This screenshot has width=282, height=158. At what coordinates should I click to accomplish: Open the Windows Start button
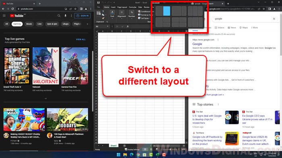click(x=118, y=155)
